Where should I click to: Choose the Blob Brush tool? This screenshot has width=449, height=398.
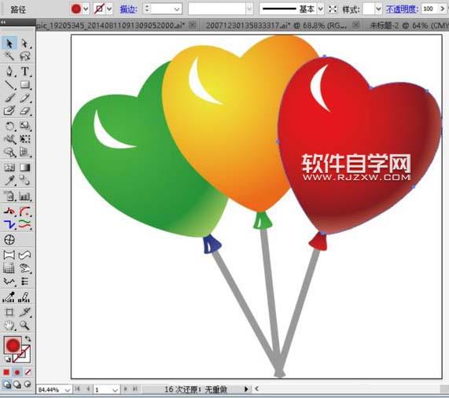tap(9, 111)
